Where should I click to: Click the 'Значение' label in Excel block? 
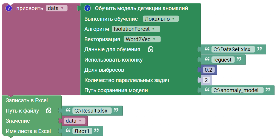coord(18,121)
